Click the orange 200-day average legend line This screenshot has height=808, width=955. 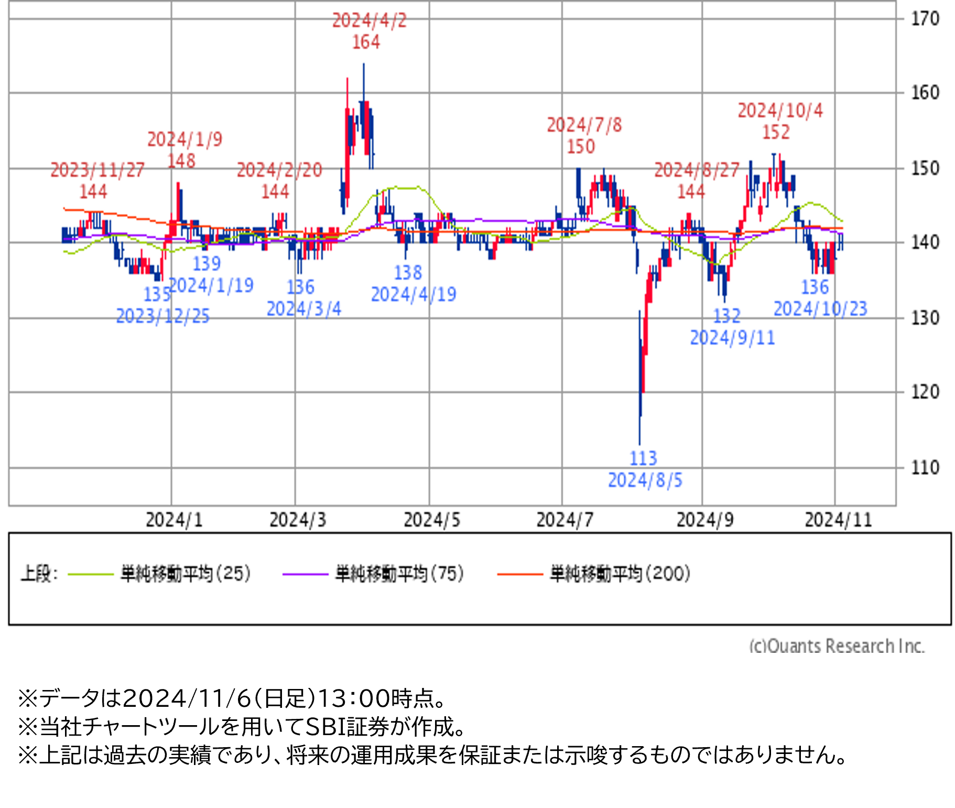pyautogui.click(x=519, y=574)
